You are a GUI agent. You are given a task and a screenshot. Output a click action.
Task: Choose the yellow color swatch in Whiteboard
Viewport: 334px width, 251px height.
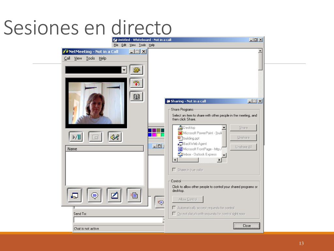[x=158, y=135]
